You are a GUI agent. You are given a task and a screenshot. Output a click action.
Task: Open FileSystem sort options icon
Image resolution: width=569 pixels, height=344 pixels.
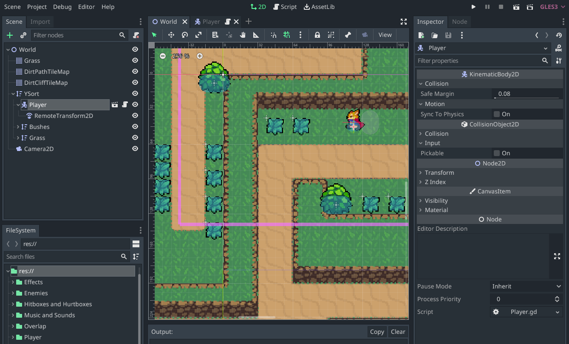pyautogui.click(x=136, y=257)
